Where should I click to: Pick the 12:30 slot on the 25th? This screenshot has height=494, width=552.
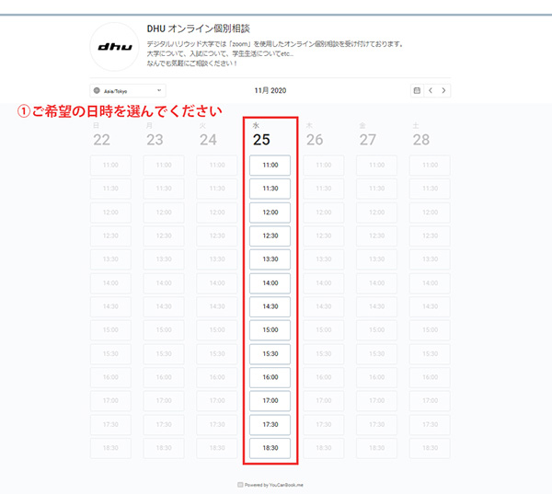click(270, 236)
